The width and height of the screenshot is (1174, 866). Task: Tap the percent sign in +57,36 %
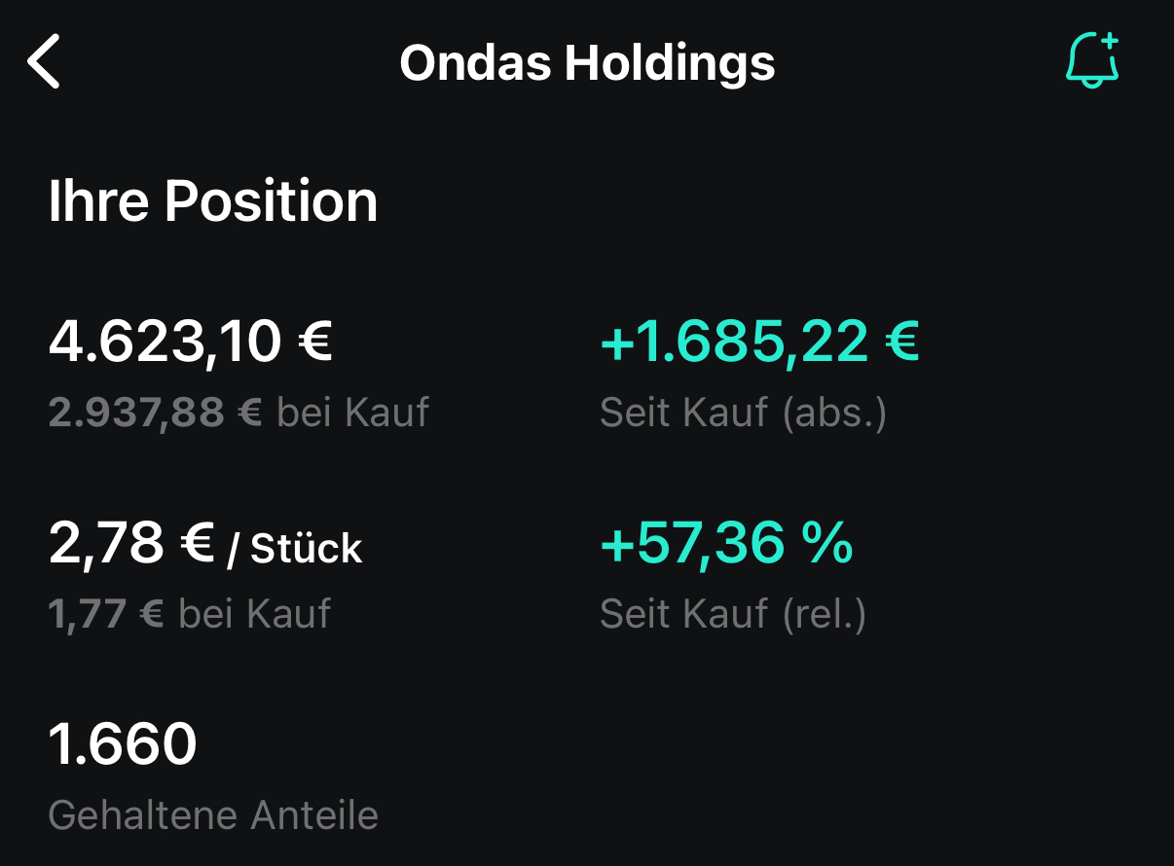[x=828, y=543]
